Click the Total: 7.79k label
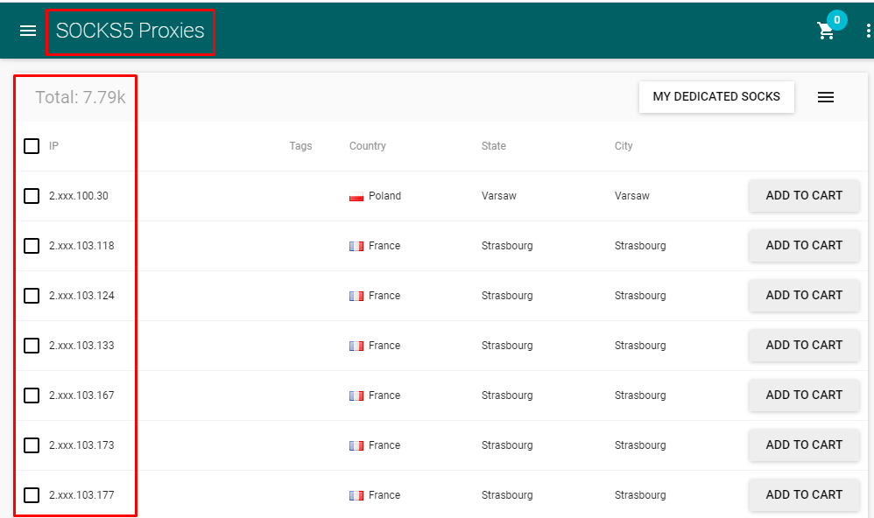The image size is (874, 518). 81,97
